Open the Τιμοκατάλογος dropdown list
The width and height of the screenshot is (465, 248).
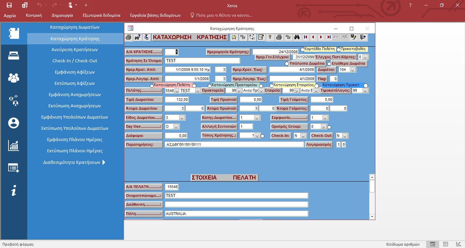point(365,91)
